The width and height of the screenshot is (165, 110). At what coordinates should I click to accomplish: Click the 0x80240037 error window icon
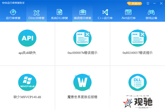pyautogui.click(x=137, y=38)
